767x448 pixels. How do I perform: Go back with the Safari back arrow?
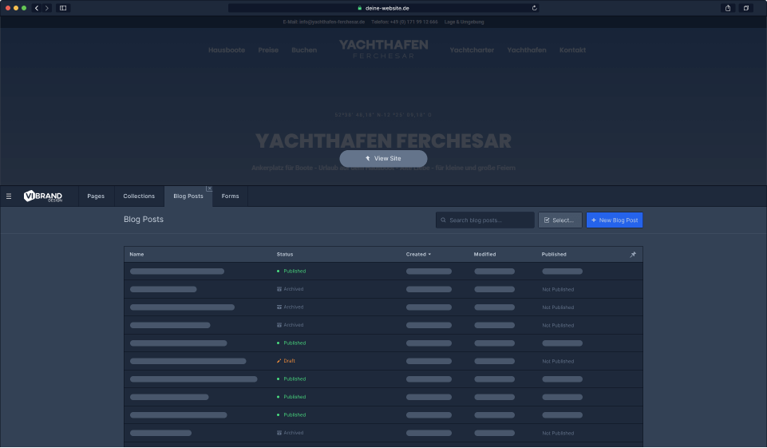(37, 8)
